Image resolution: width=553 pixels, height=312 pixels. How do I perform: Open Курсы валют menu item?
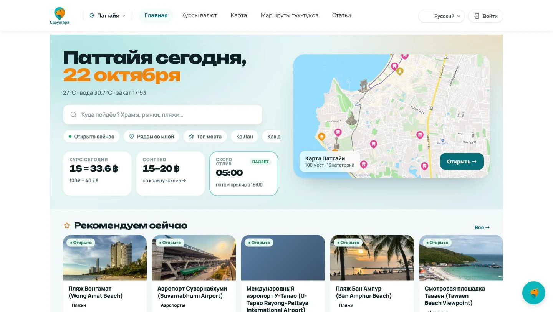(199, 15)
